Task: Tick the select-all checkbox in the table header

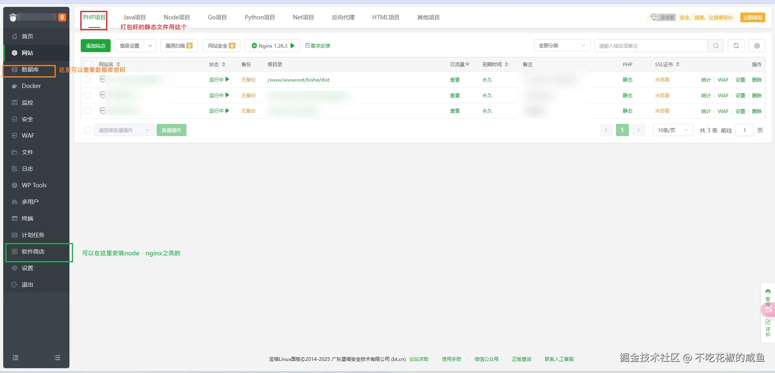Action: tap(88, 65)
